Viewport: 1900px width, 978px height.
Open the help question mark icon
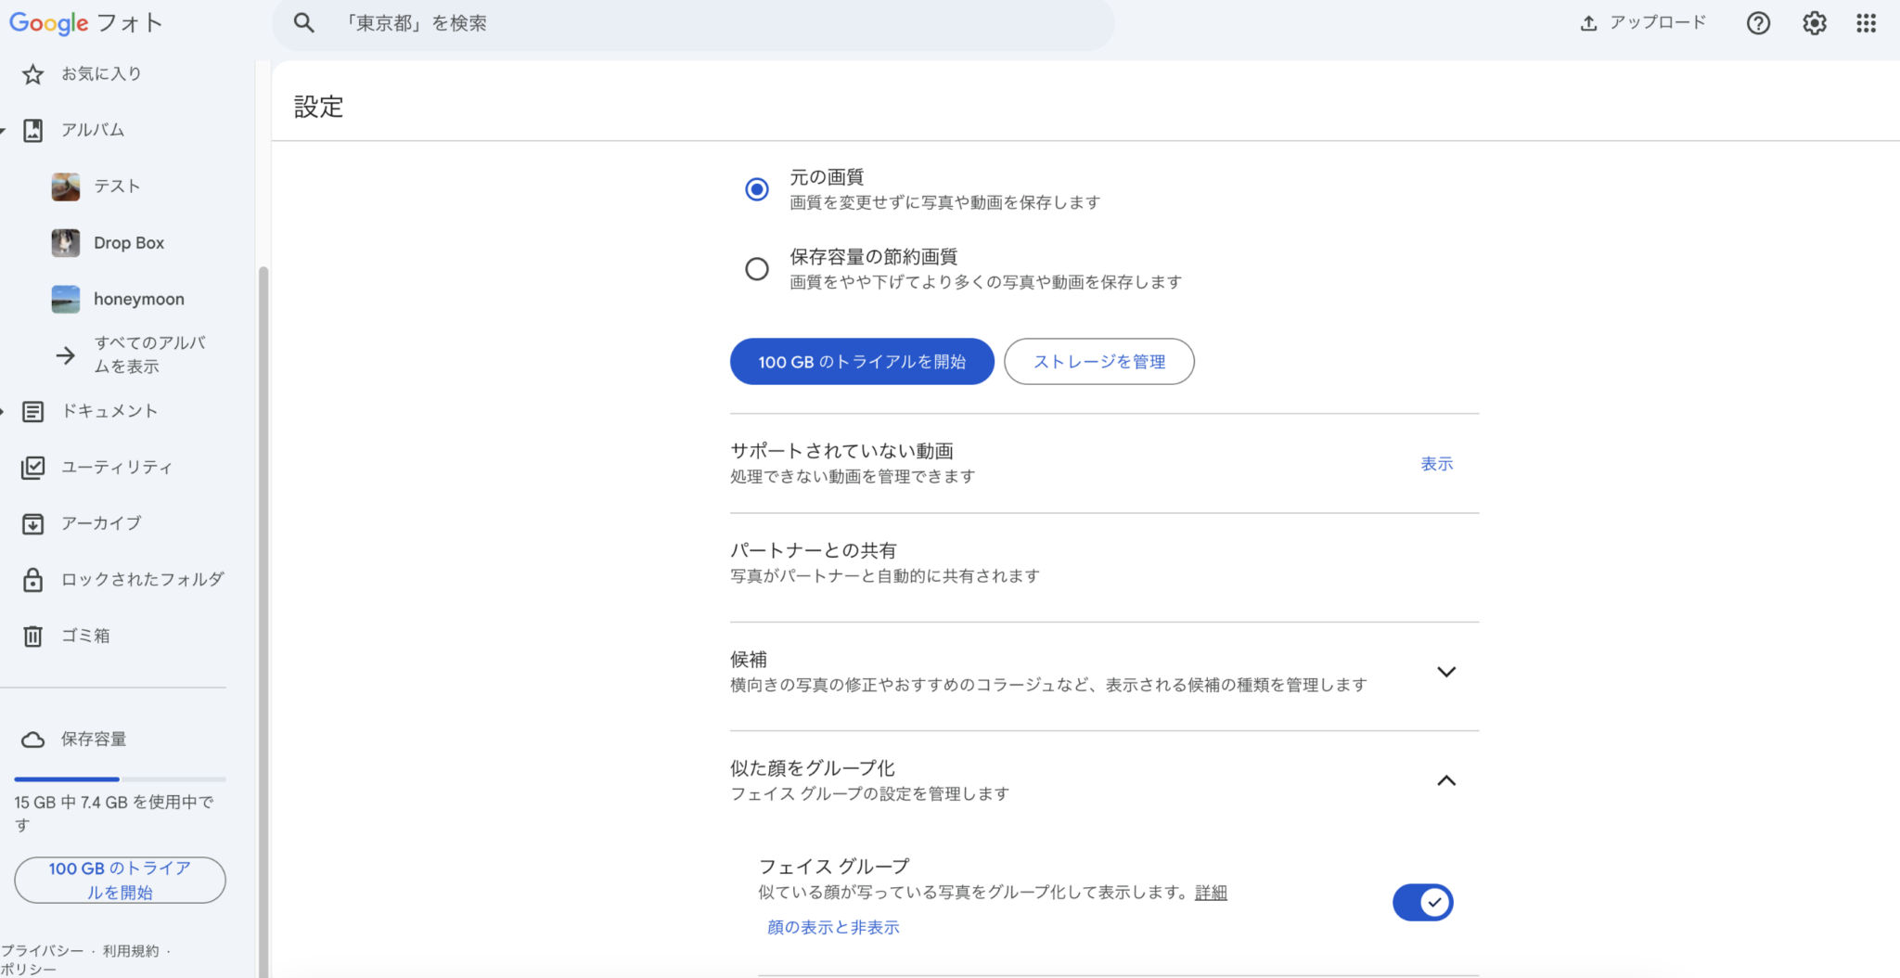1758,23
